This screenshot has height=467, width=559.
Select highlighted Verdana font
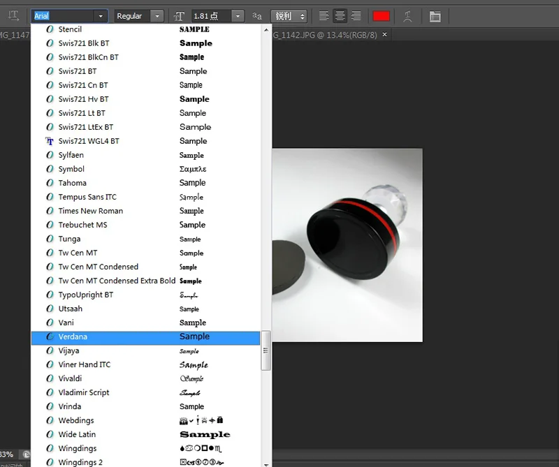[145, 338]
